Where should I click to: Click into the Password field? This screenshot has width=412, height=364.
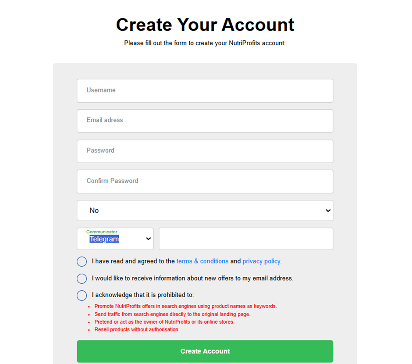tap(205, 151)
